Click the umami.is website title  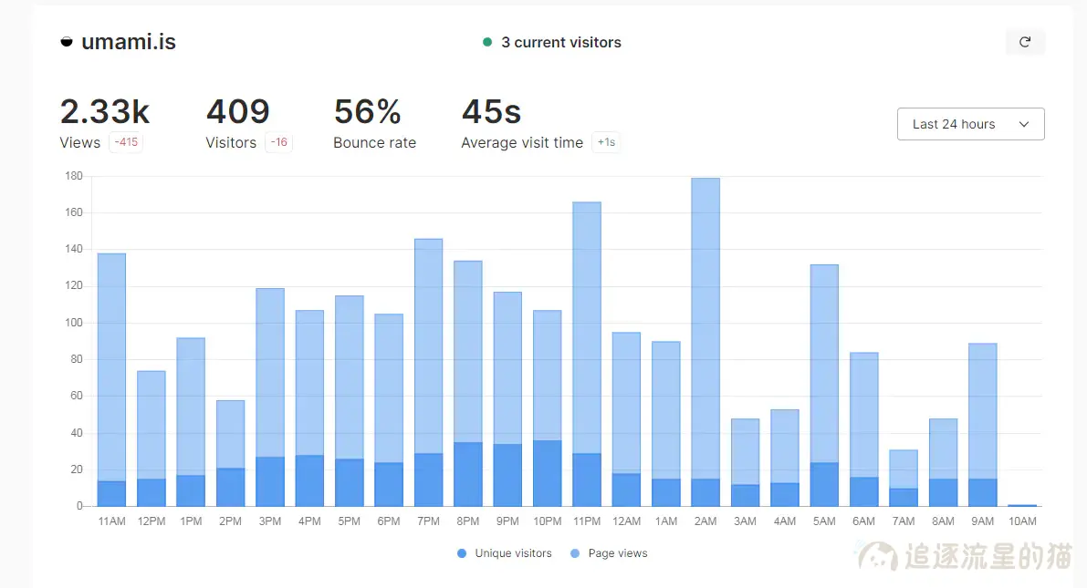(x=129, y=42)
